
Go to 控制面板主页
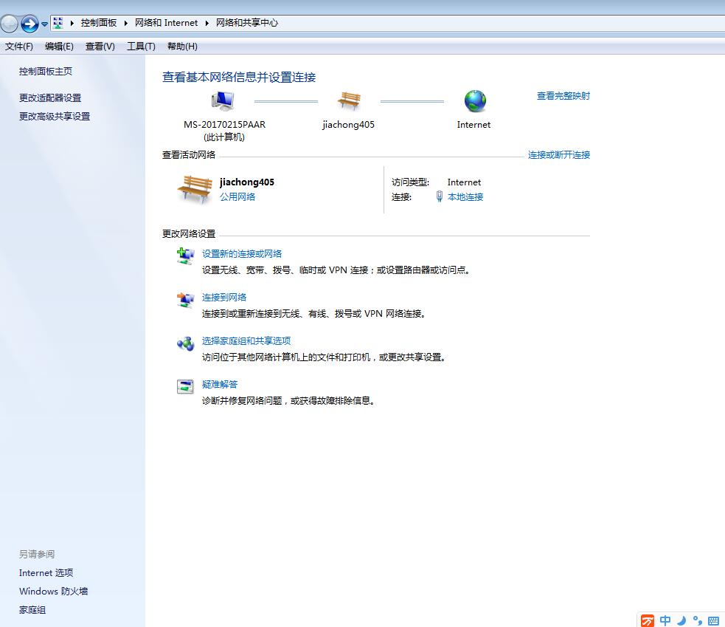coord(45,72)
